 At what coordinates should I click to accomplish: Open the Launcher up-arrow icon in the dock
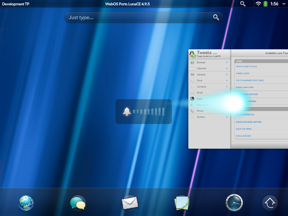point(270,203)
